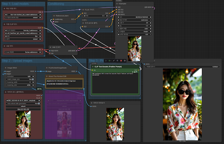Collapse the About Flux Kontext Edit note

click(x=47, y=76)
